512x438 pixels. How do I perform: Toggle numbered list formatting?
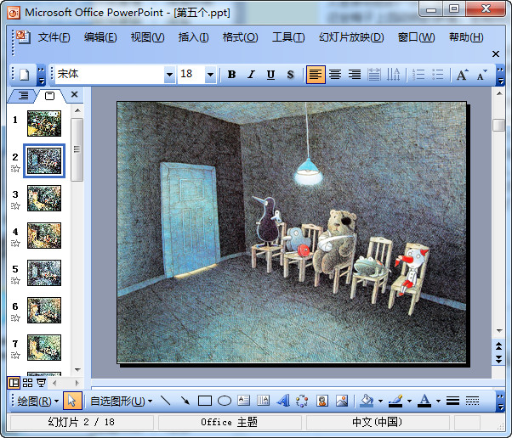click(418, 75)
